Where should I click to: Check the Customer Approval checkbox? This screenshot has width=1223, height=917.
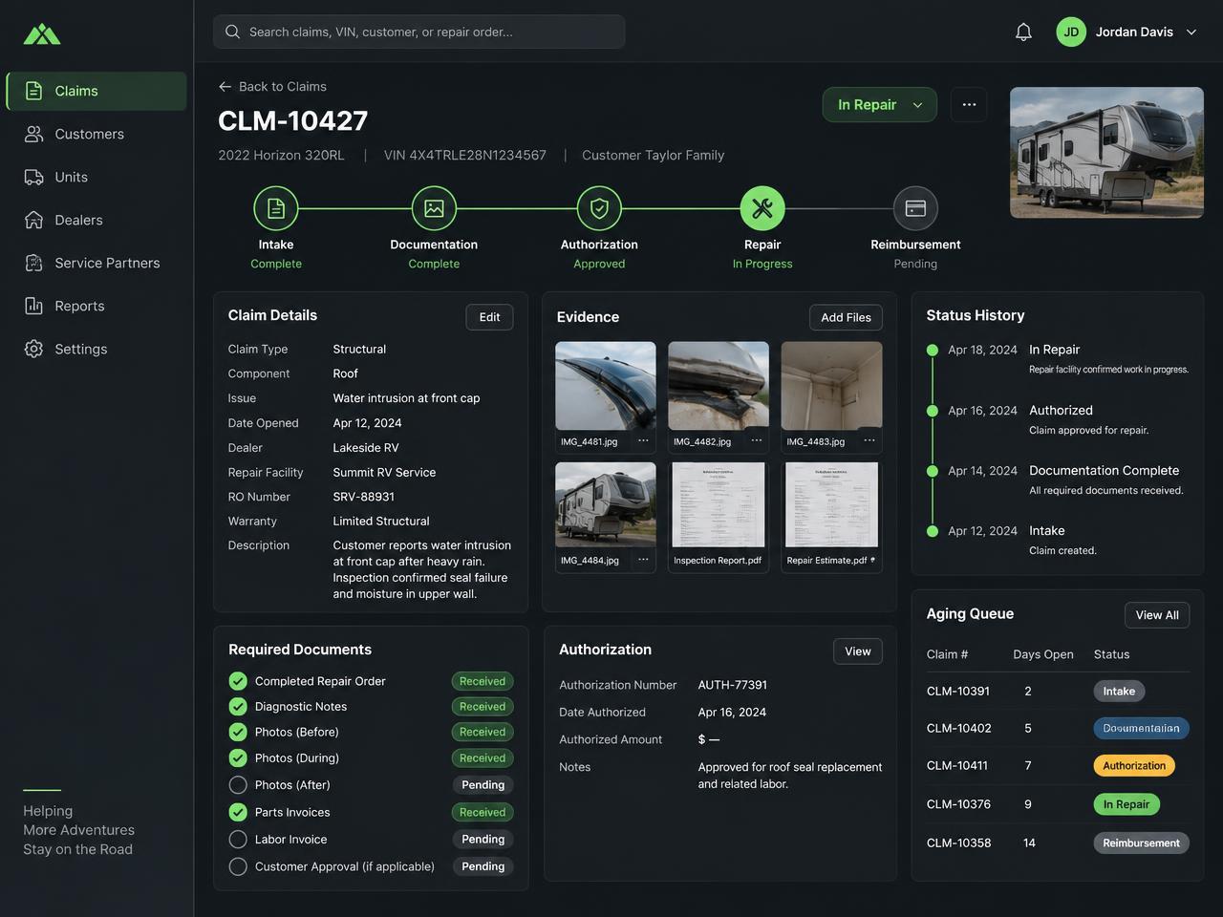click(x=238, y=866)
